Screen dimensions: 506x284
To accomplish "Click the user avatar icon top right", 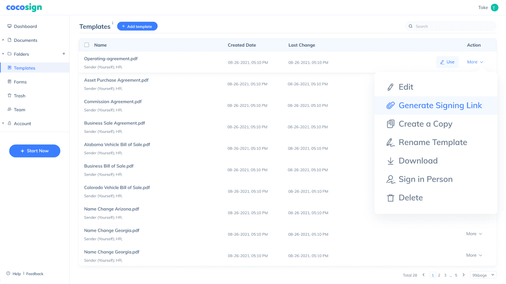I will [x=494, y=7].
